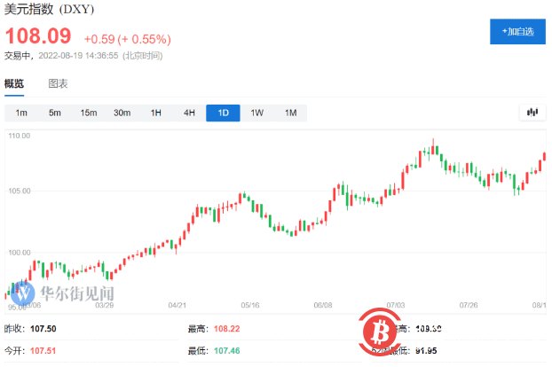Switch chart to 4H interval
552x367 pixels.
point(189,113)
